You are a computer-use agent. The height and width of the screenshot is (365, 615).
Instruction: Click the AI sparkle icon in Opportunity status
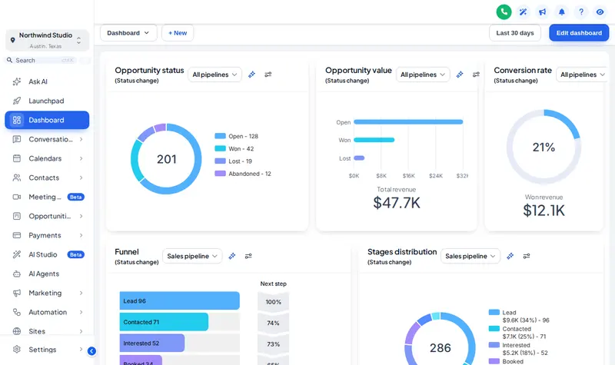pos(252,75)
